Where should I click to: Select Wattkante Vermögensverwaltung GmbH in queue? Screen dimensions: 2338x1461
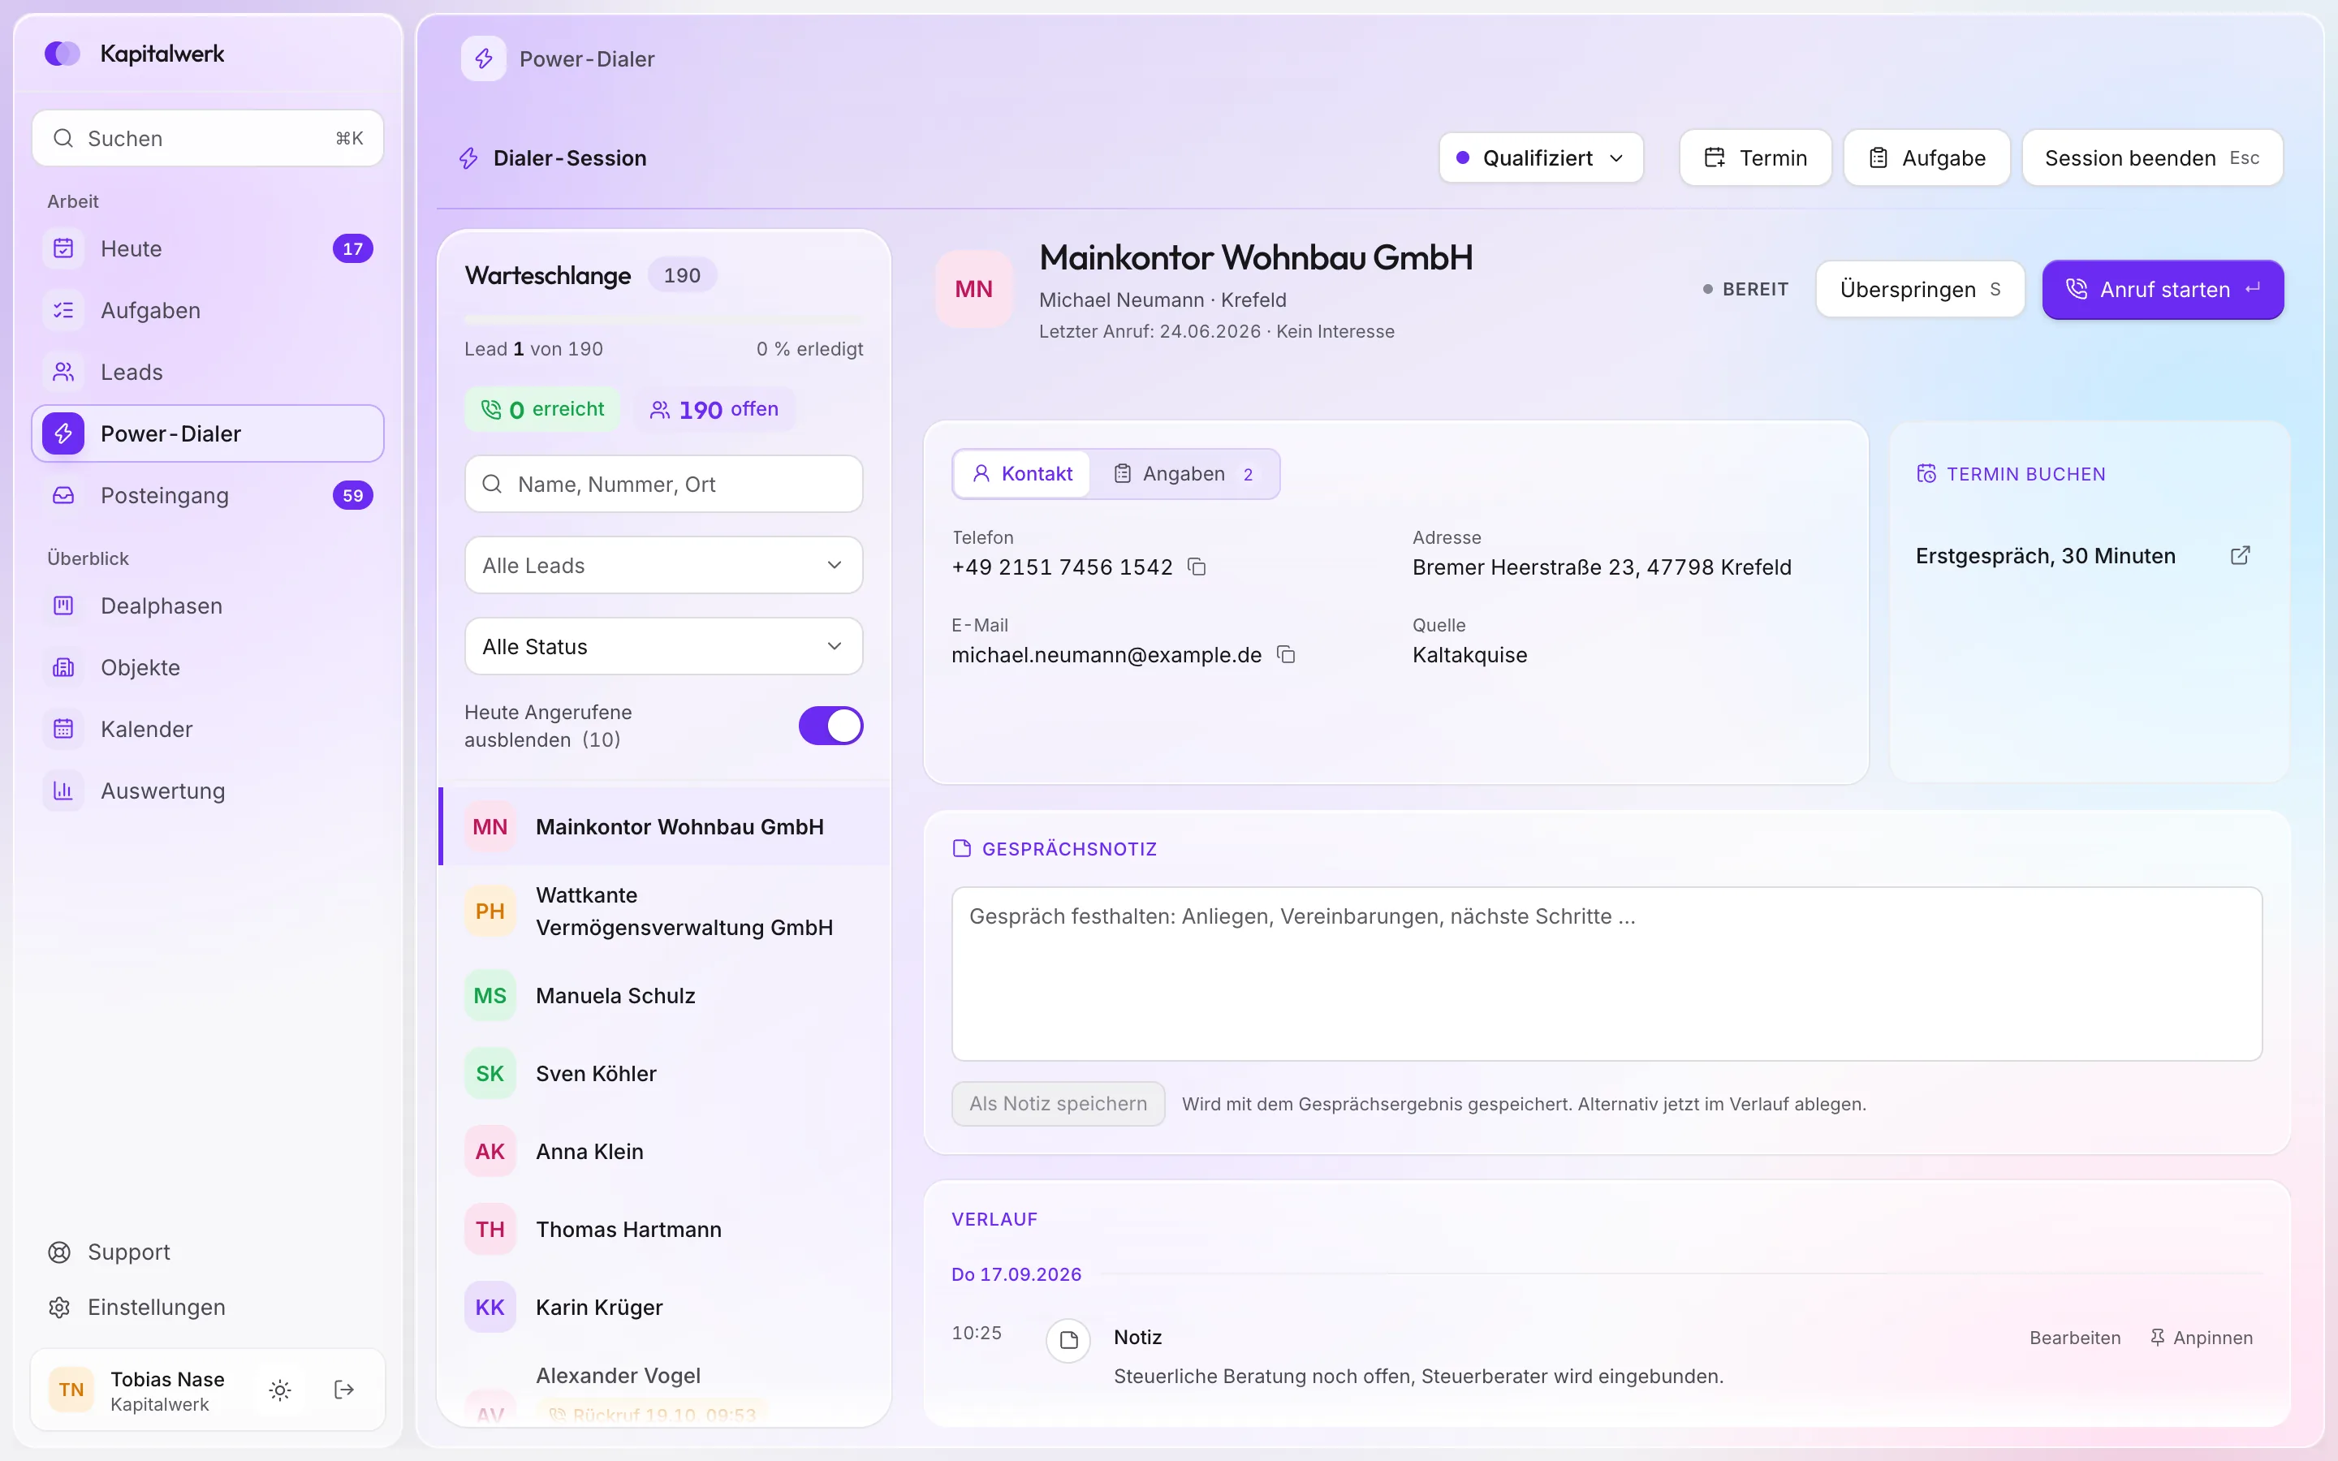(x=665, y=912)
